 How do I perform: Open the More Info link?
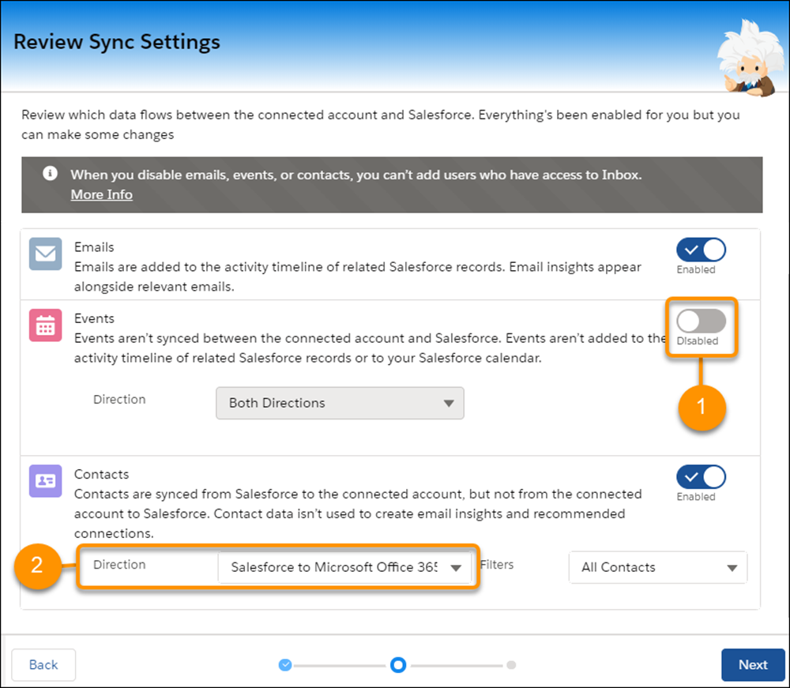tap(101, 194)
